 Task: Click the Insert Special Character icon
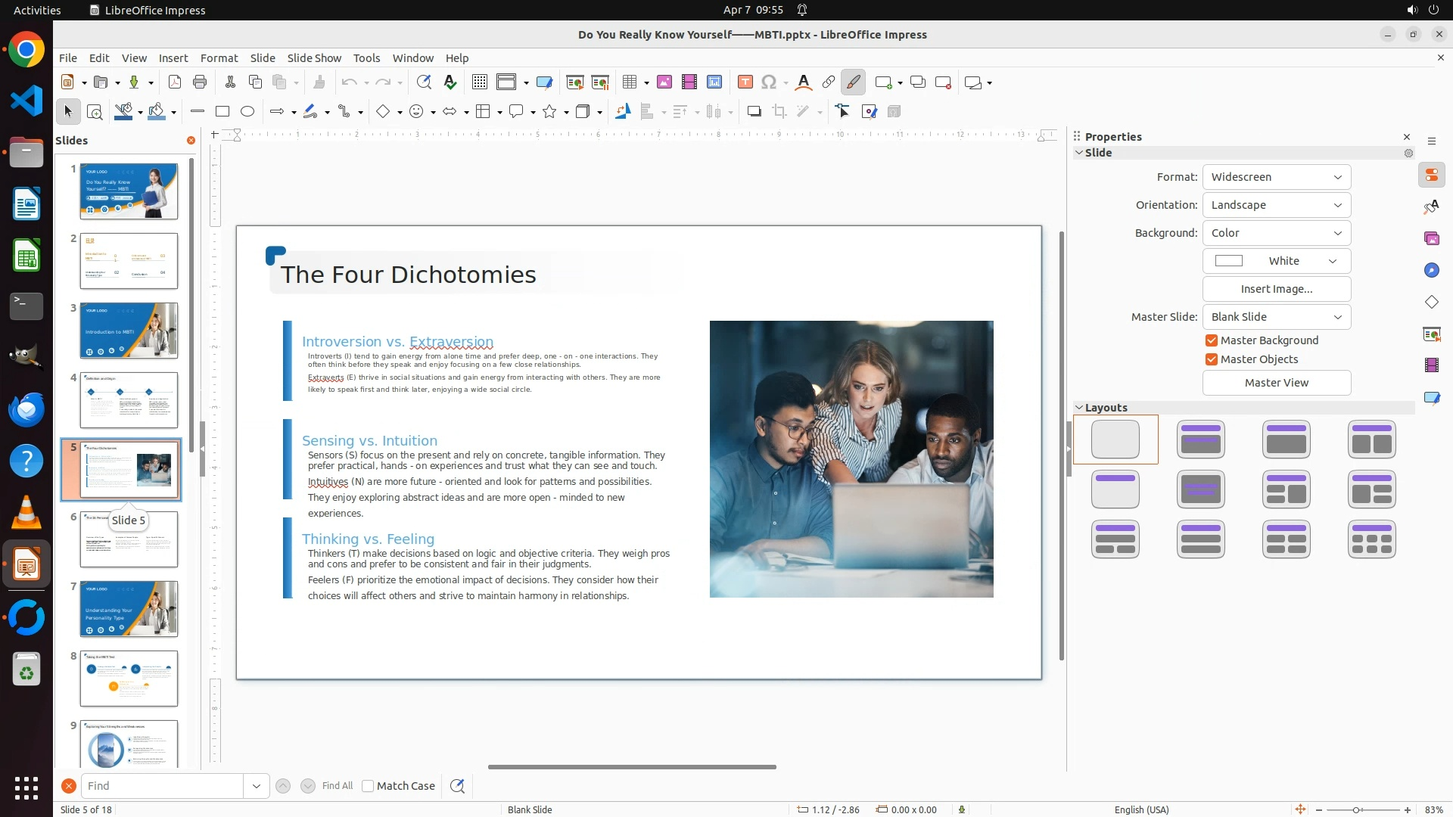click(x=769, y=82)
